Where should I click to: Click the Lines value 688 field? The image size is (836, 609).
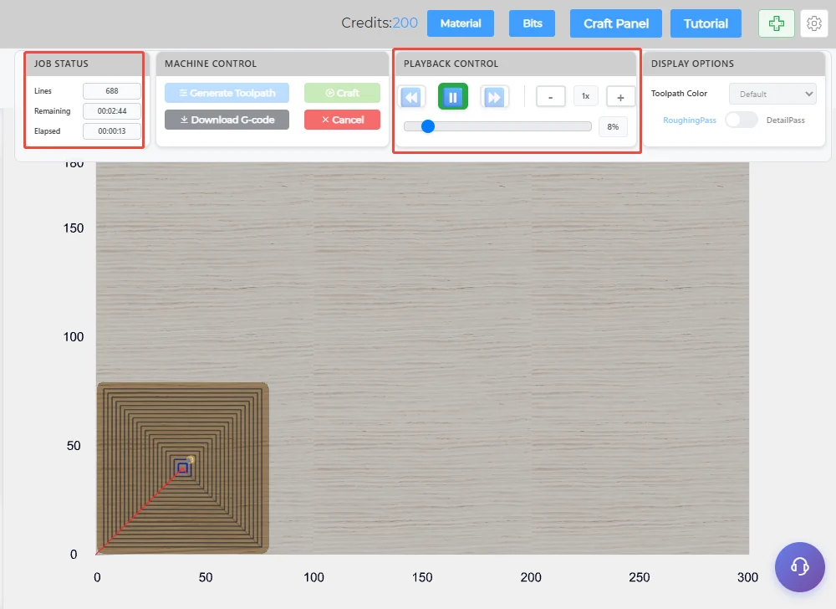112,91
